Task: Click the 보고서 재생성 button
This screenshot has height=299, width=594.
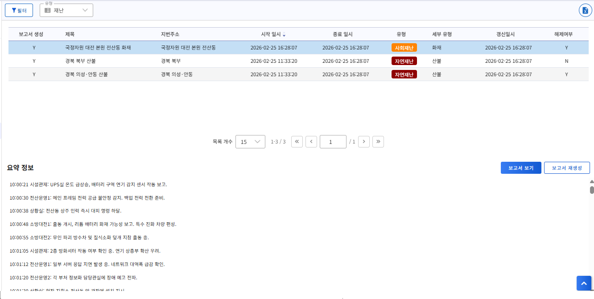Action: 567,168
